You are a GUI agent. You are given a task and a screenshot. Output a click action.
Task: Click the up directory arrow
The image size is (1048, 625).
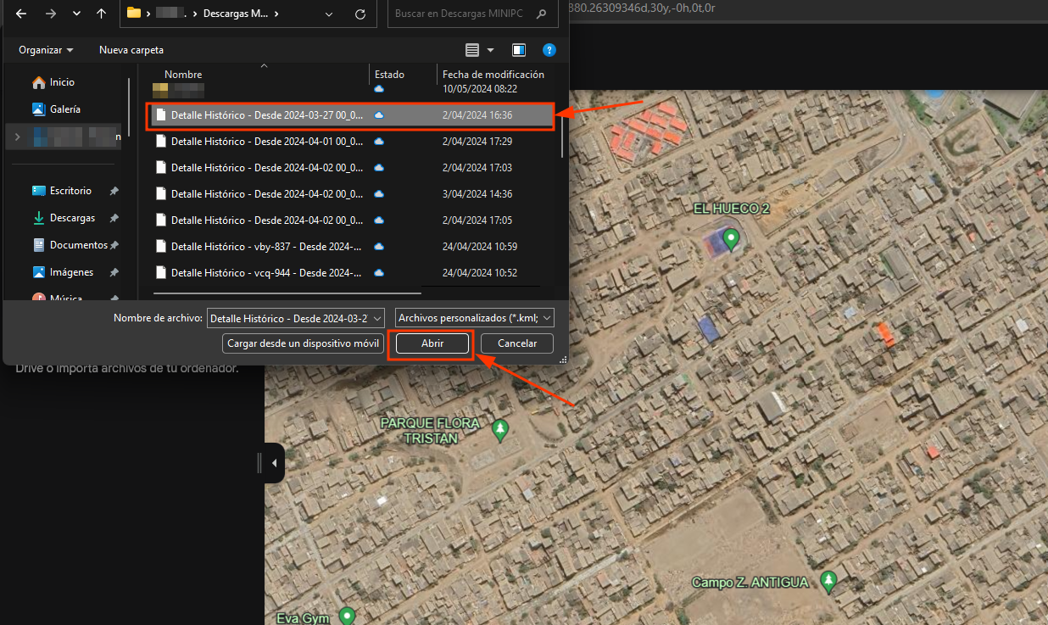[102, 14]
